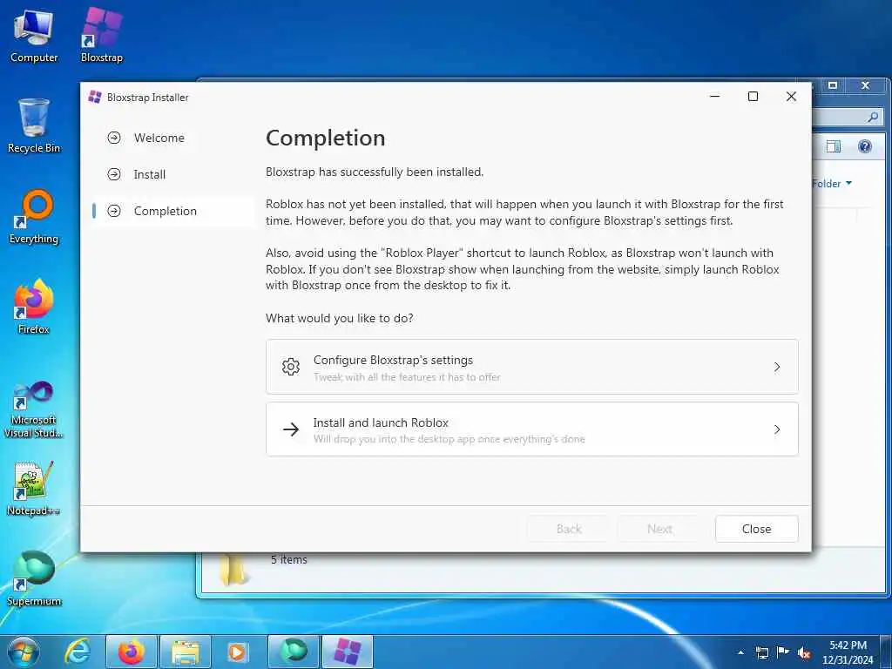This screenshot has height=669, width=892.
Task: Click the Bloxstrap logo in installer title bar
Action: tap(95, 98)
